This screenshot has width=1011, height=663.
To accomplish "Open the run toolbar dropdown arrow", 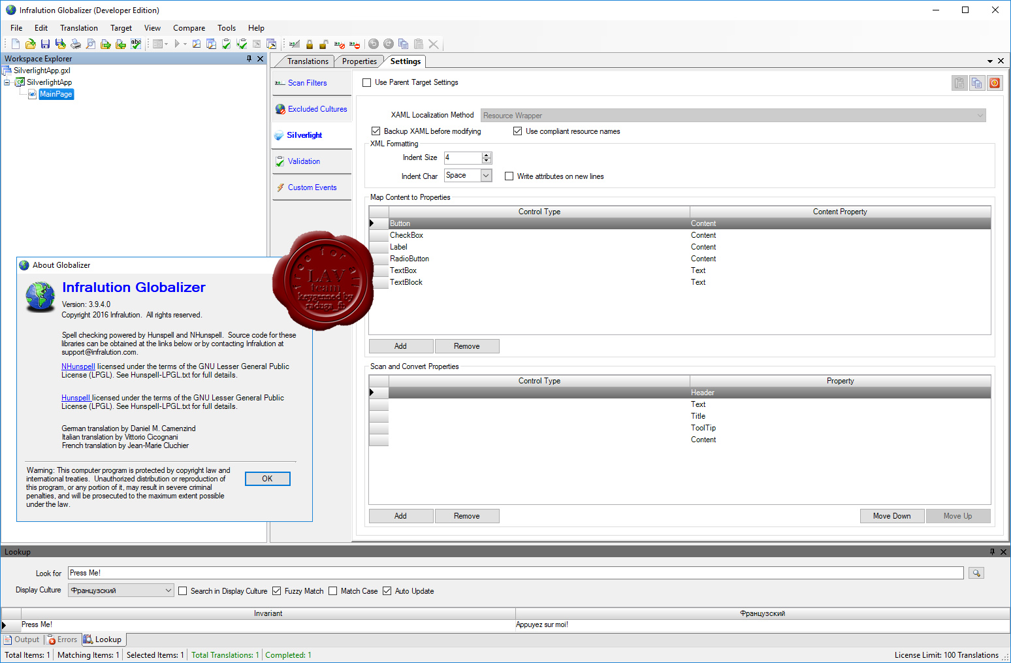I will click(185, 44).
